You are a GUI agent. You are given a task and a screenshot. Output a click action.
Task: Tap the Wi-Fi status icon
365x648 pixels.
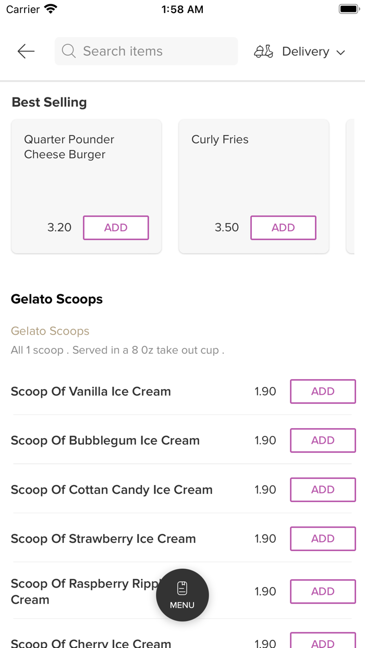coord(51,9)
